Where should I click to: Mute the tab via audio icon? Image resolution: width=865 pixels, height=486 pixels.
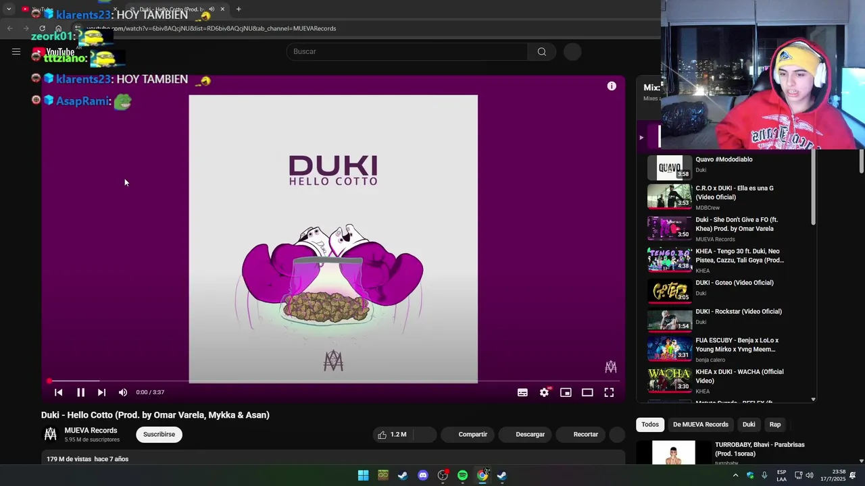[x=212, y=9]
